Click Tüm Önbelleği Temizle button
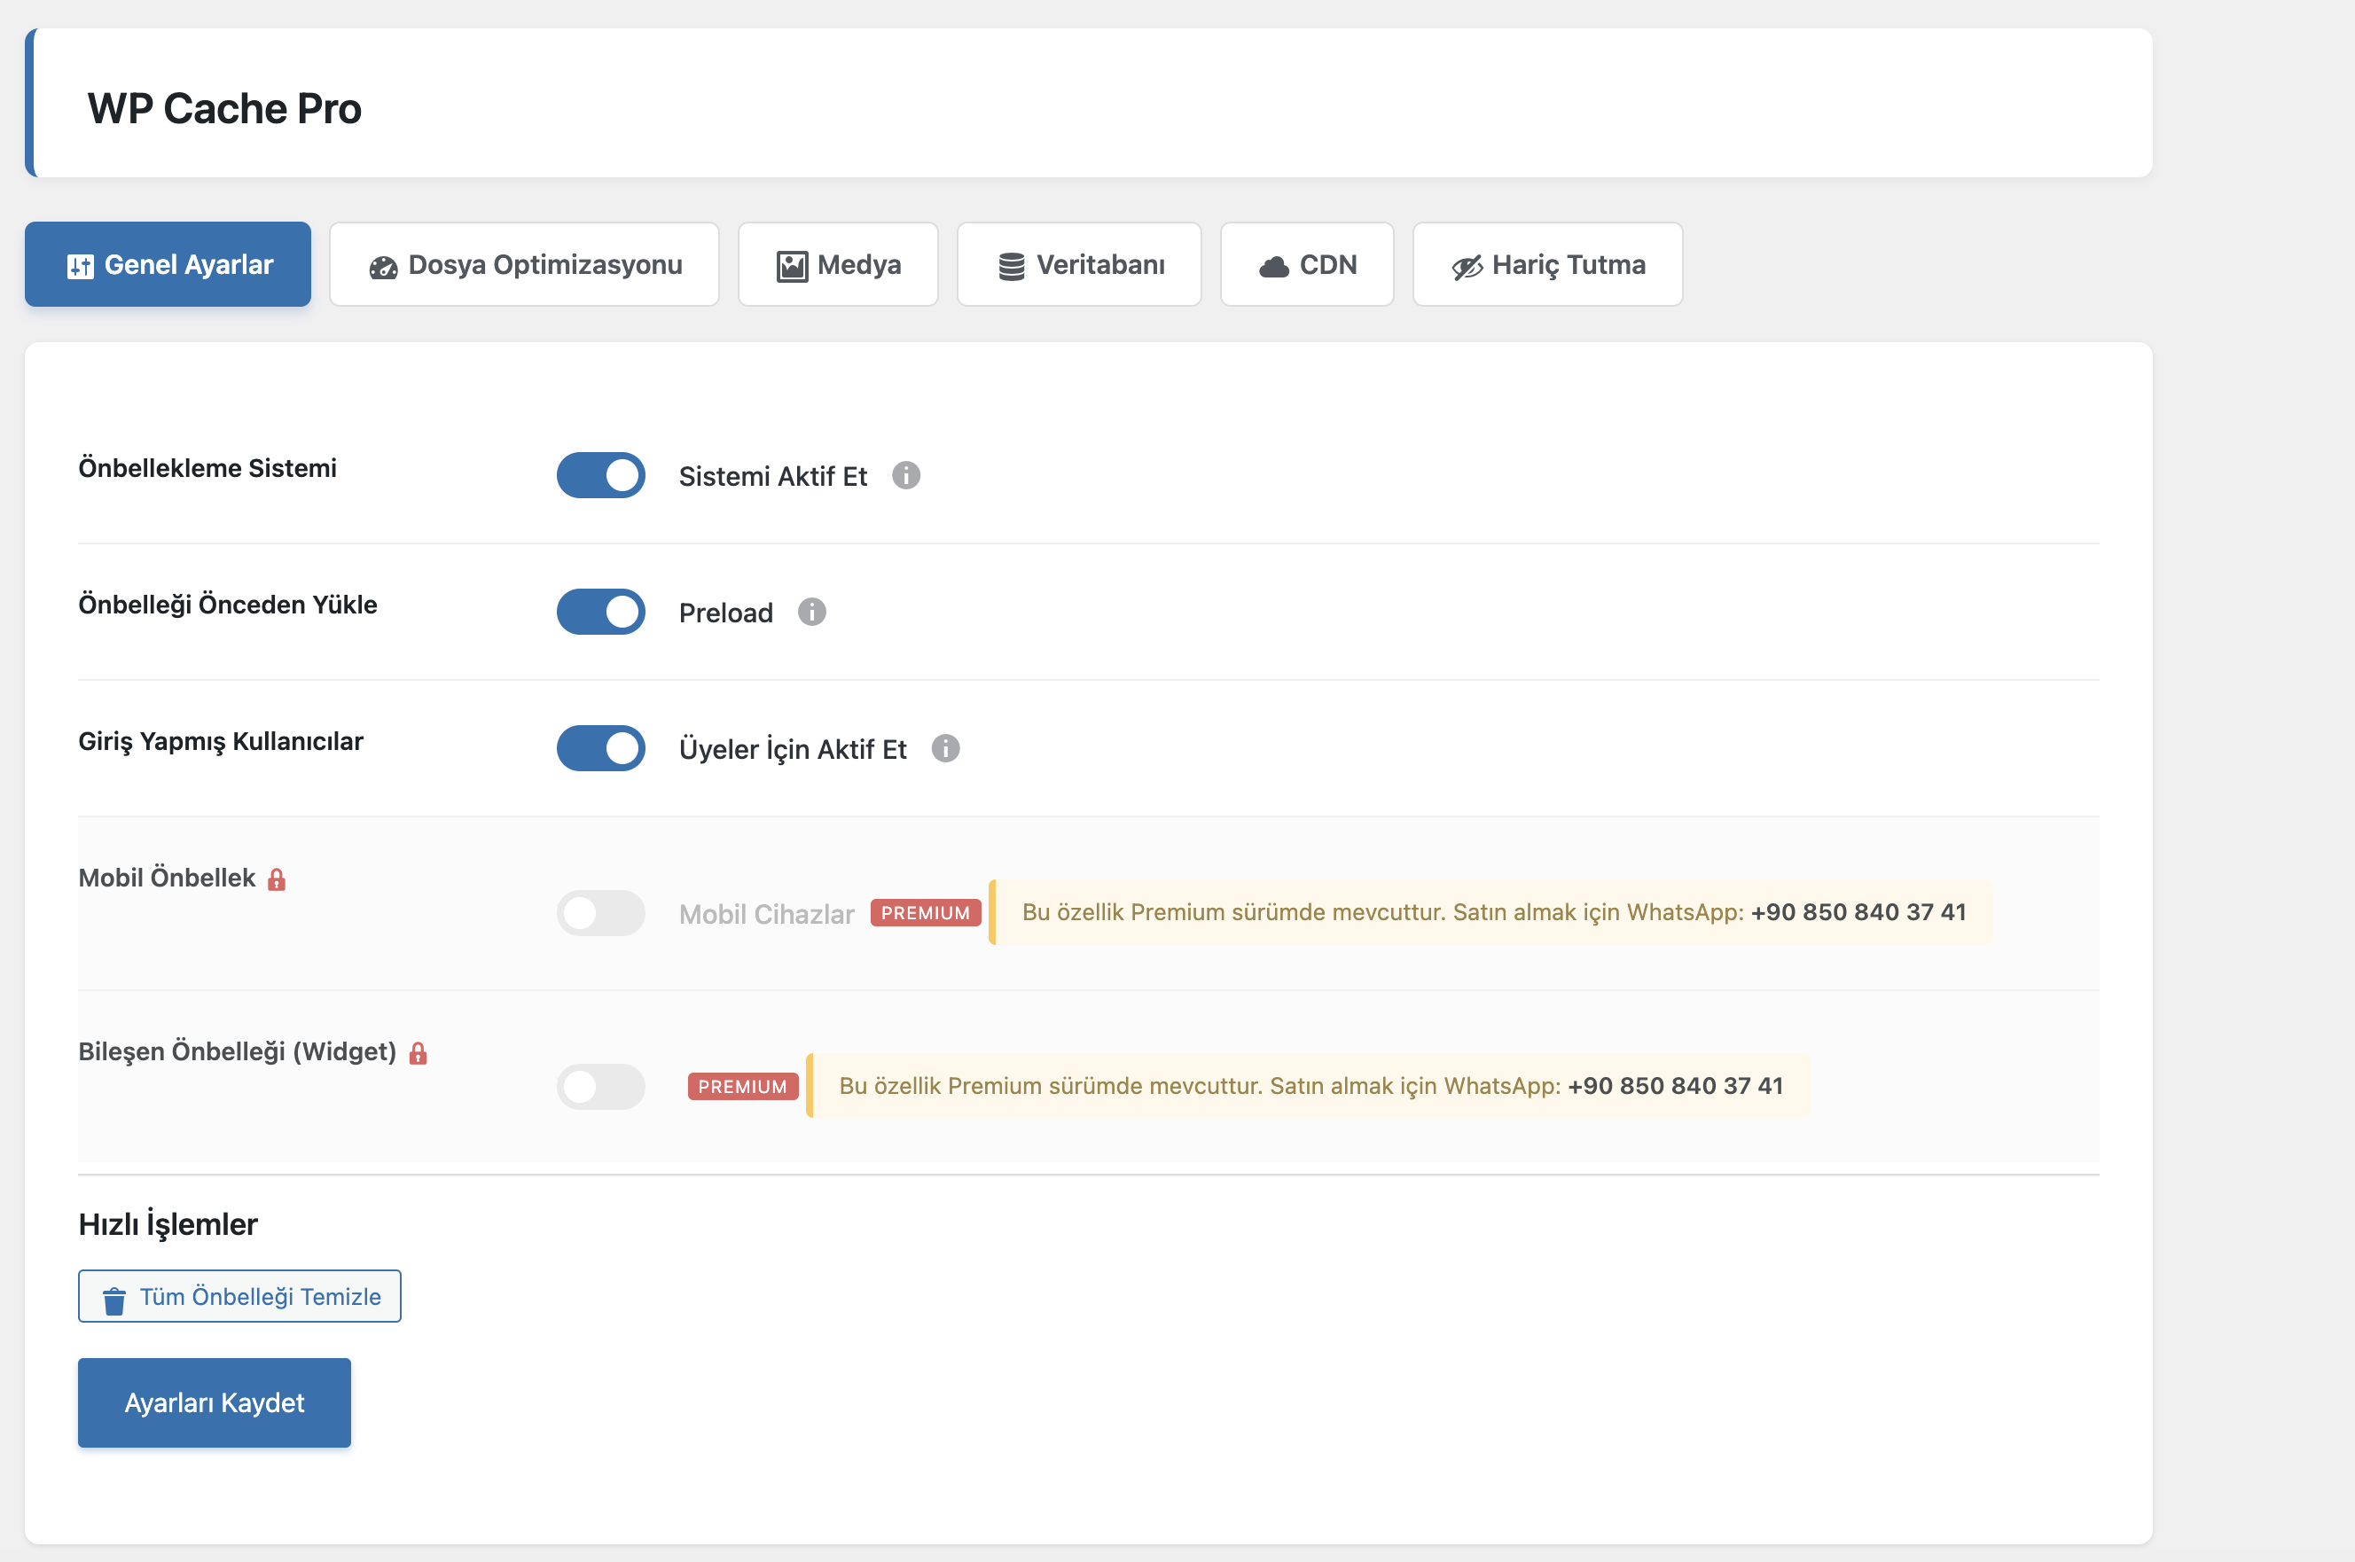The image size is (2355, 1562). point(240,1296)
